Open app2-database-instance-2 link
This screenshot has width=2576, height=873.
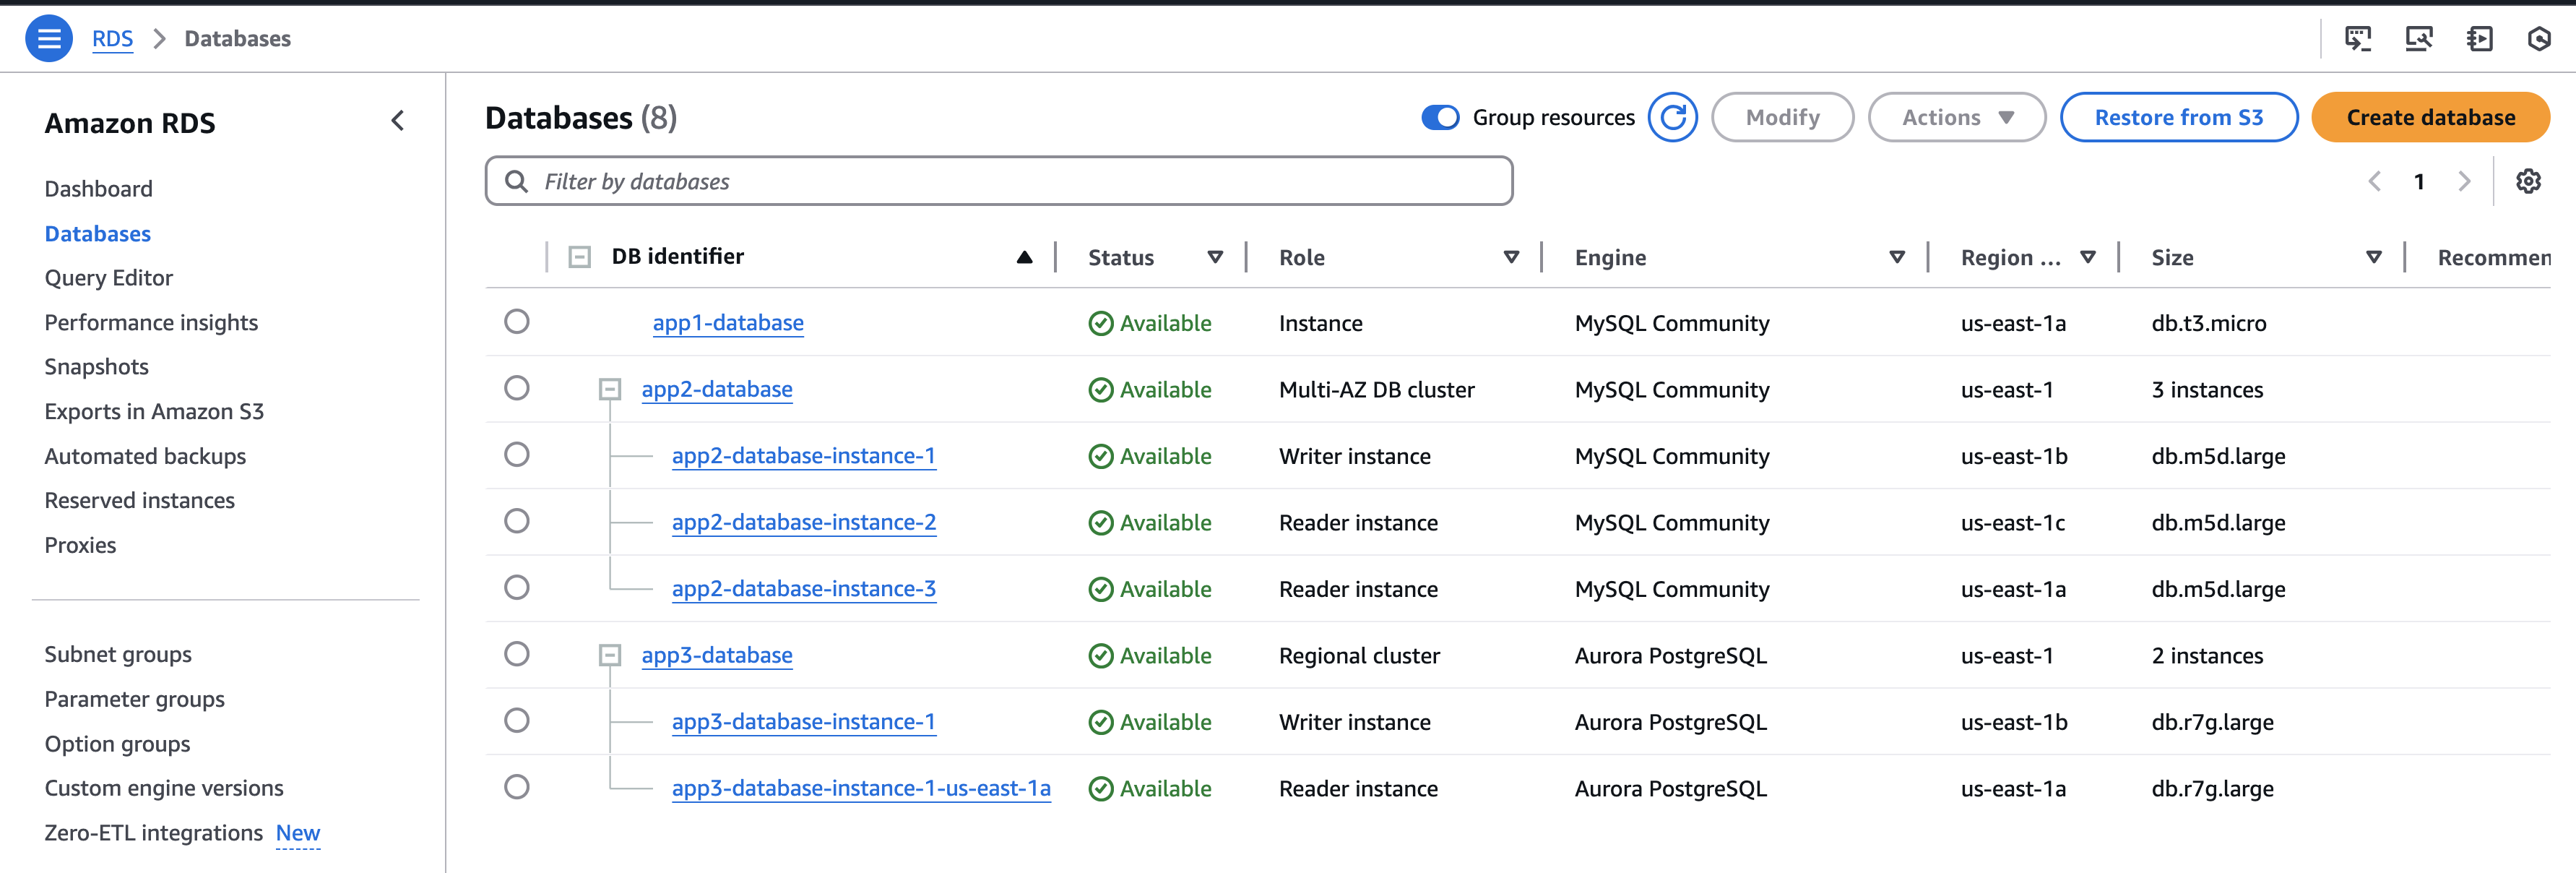pos(803,522)
